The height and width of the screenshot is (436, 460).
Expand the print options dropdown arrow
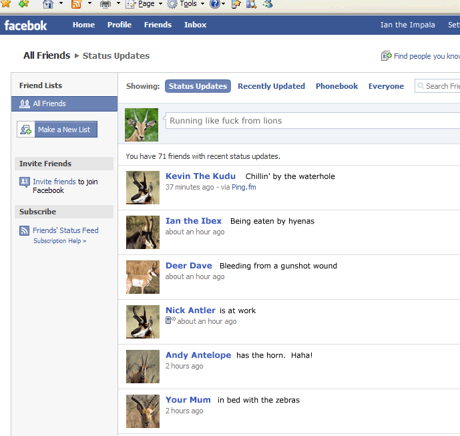(x=118, y=4)
